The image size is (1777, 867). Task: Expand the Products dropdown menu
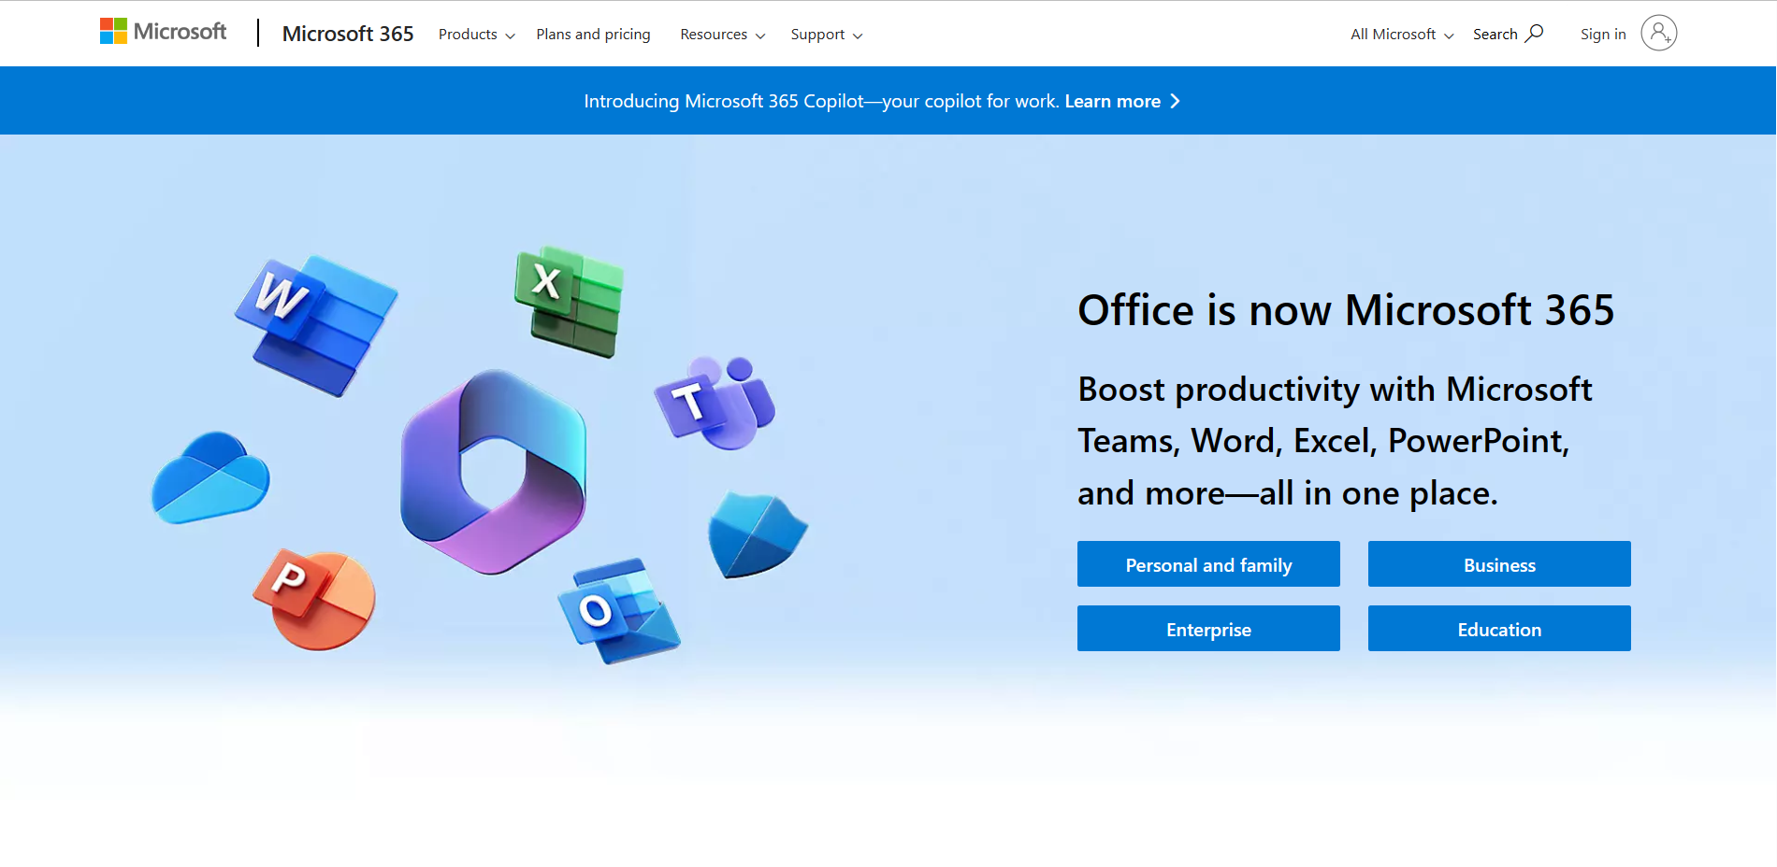476,35
